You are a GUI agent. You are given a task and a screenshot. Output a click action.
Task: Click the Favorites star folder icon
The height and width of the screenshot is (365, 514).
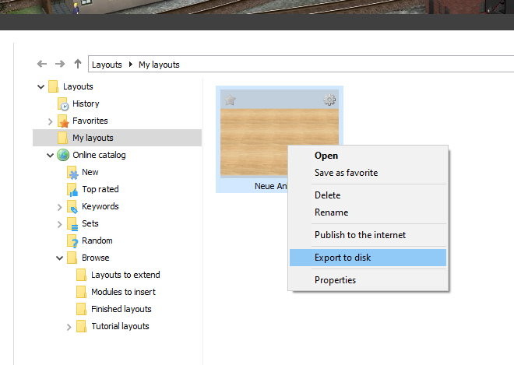62,121
